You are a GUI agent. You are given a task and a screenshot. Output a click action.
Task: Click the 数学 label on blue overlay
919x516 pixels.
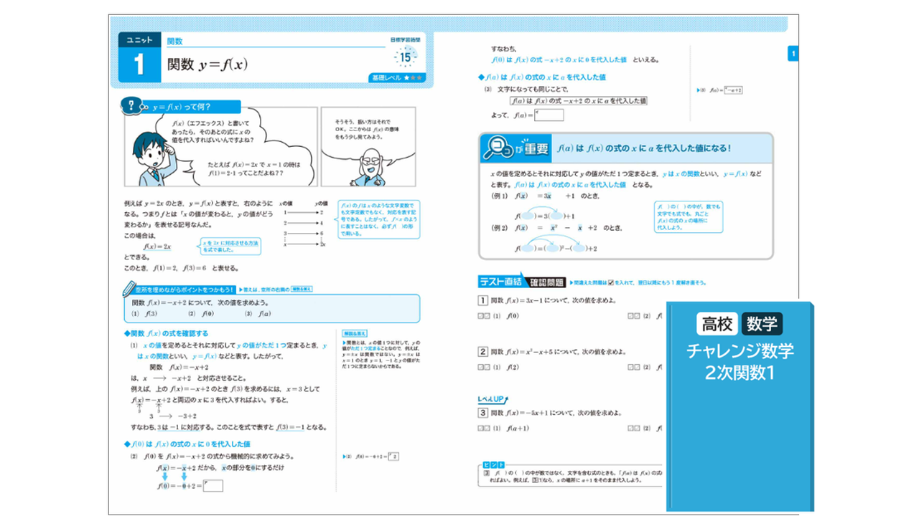pyautogui.click(x=762, y=324)
